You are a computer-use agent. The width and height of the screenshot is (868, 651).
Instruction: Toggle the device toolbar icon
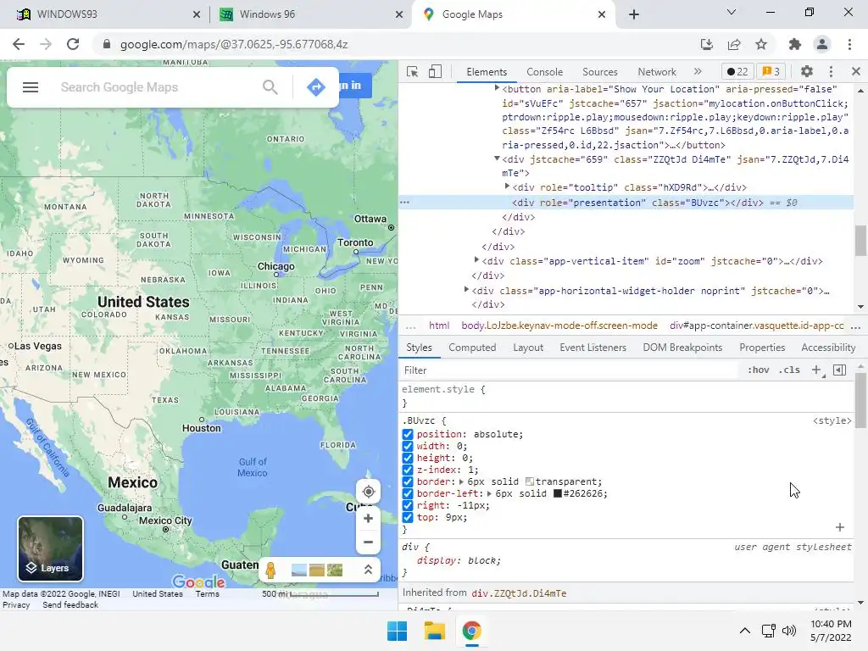[435, 71]
